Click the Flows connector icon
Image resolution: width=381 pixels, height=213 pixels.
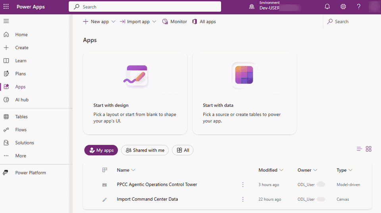6,130
